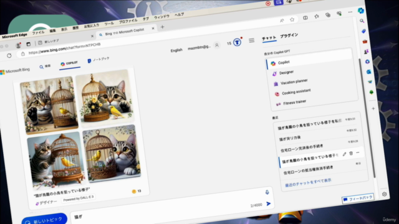Viewport: 399px width, 224px height.
Task: Click the rewards trophy badge icon
Action: pos(237,42)
